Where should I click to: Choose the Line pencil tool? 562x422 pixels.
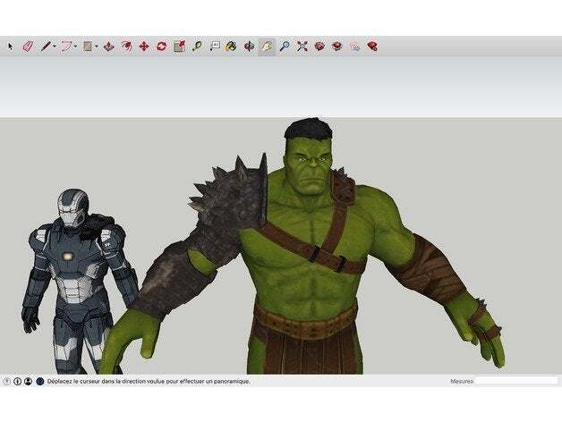(x=46, y=46)
